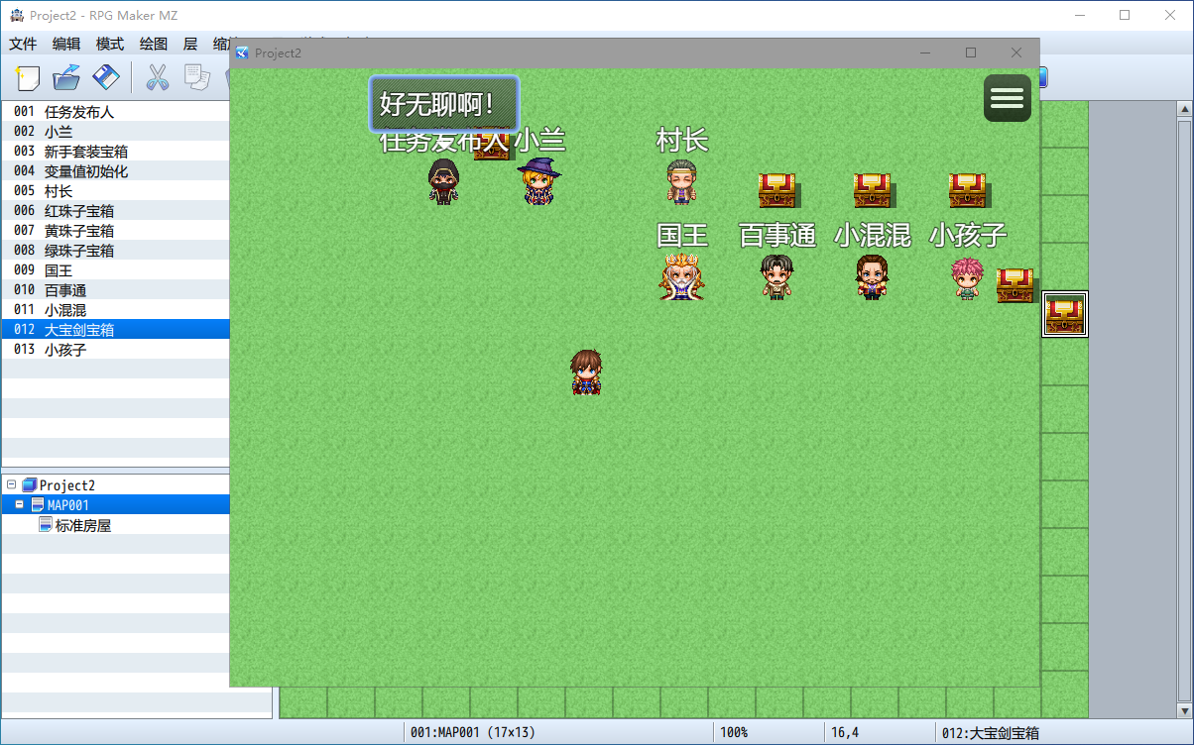Select event 002 小兰 in list

click(x=115, y=132)
